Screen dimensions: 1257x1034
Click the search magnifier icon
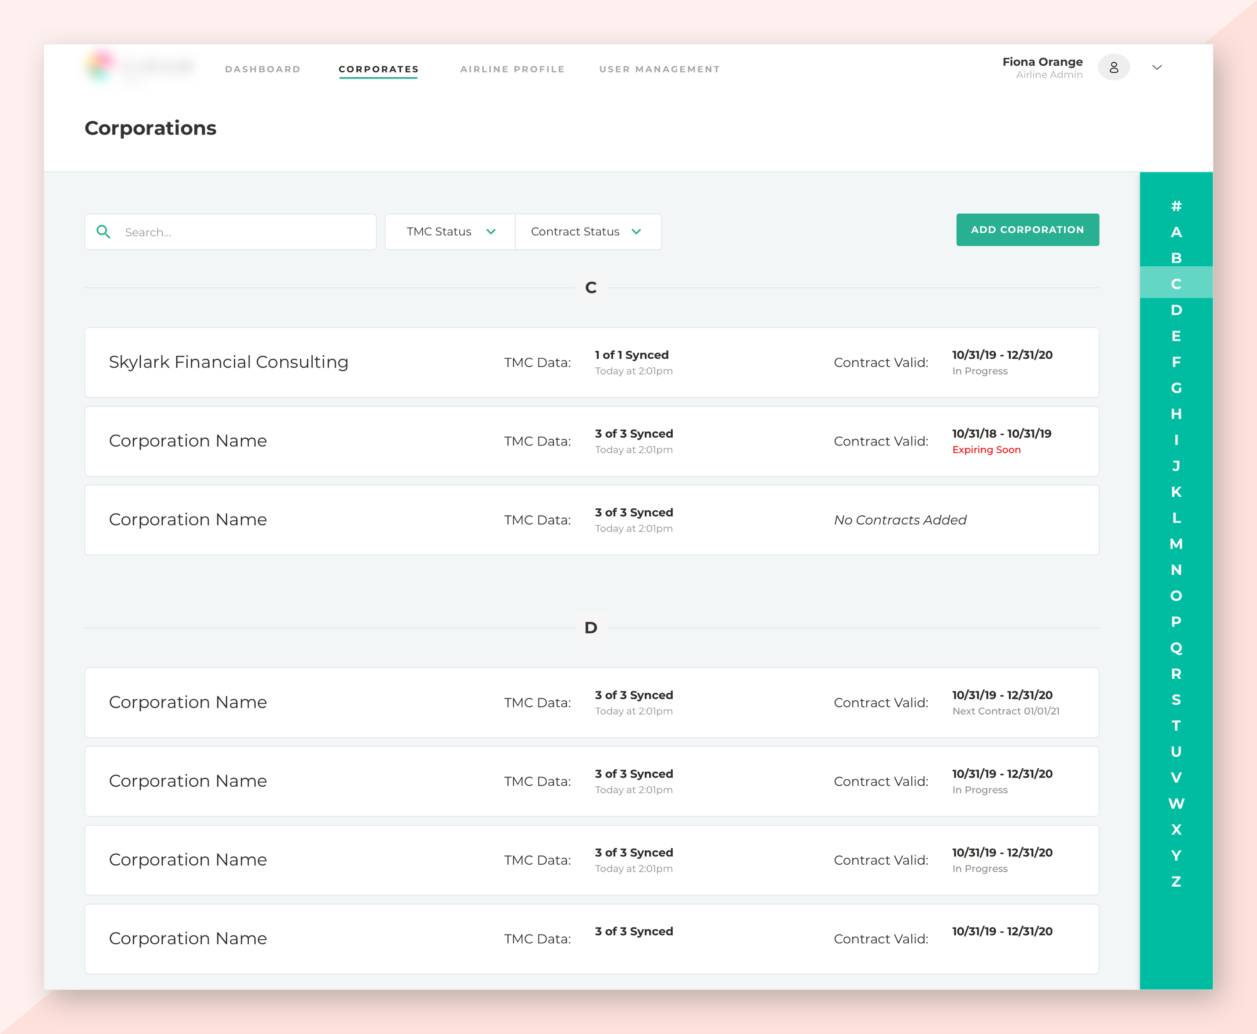click(104, 232)
